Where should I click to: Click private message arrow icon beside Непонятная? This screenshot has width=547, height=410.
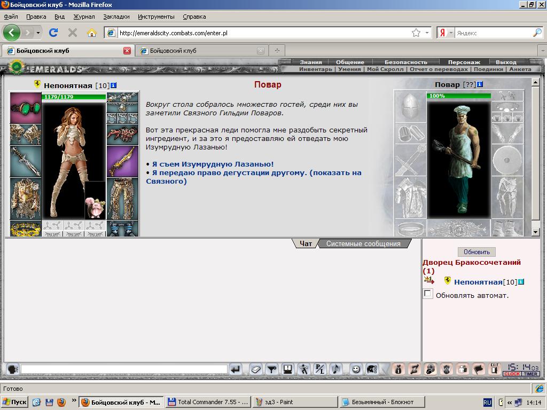click(429, 280)
